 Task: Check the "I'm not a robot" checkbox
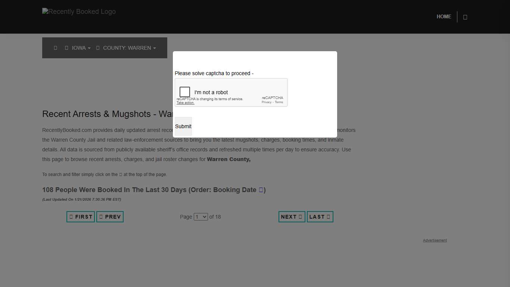click(185, 92)
